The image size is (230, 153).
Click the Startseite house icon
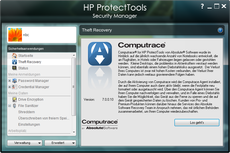(x=15, y=56)
